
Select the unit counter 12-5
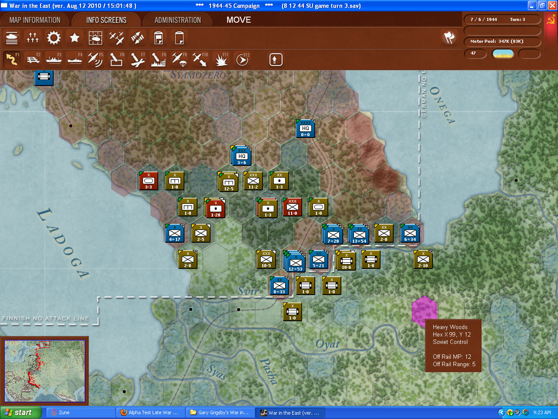tap(228, 182)
